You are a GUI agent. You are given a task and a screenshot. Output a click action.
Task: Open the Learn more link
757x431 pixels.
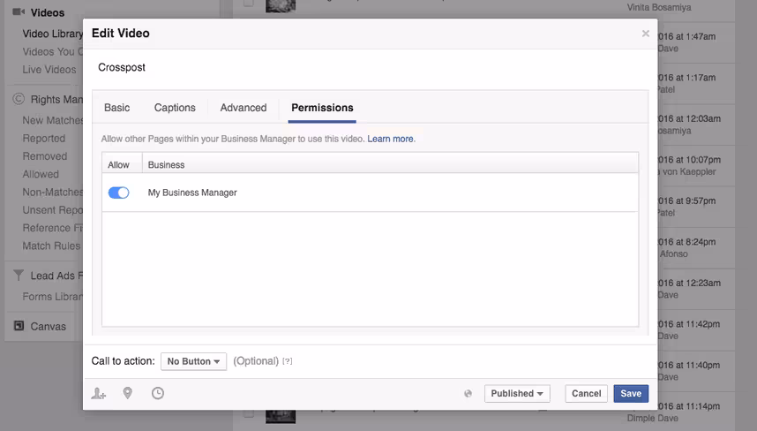391,140
